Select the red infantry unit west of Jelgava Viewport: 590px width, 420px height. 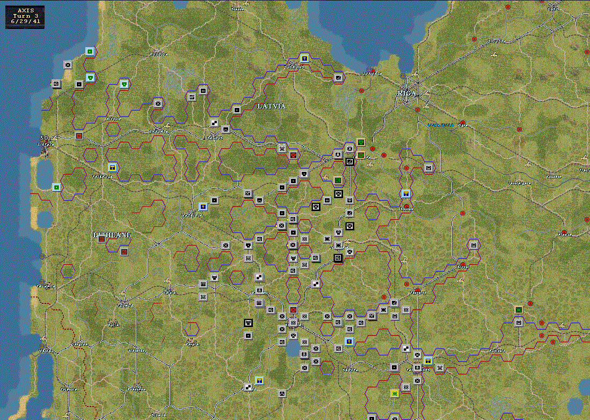pyautogui.click(x=293, y=155)
